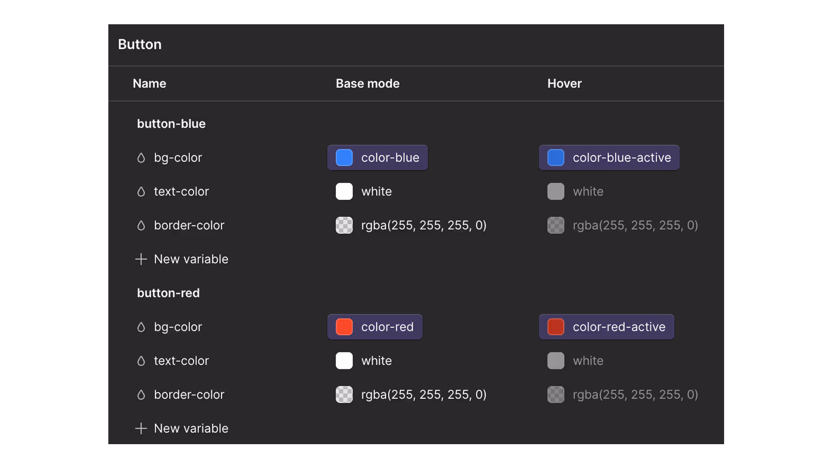This screenshot has width=832, height=468.
Task: Click the droplet icon beside text-color in button-red
Action: click(141, 361)
